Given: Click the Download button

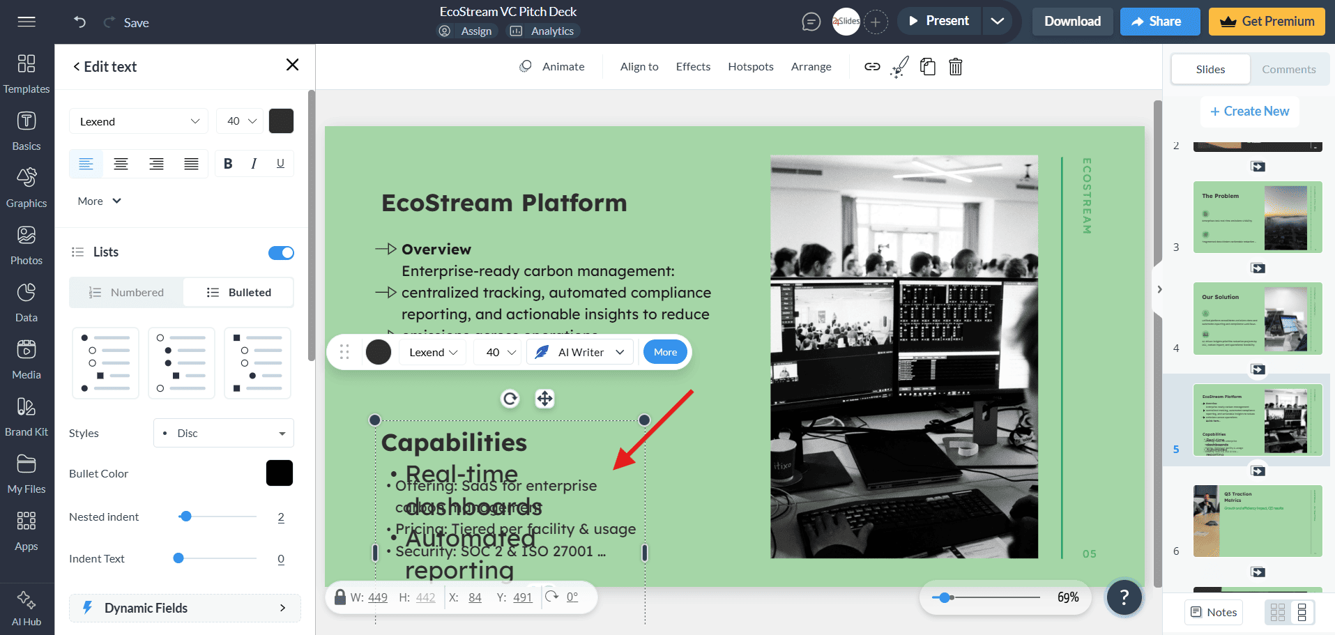Looking at the screenshot, I should point(1073,22).
